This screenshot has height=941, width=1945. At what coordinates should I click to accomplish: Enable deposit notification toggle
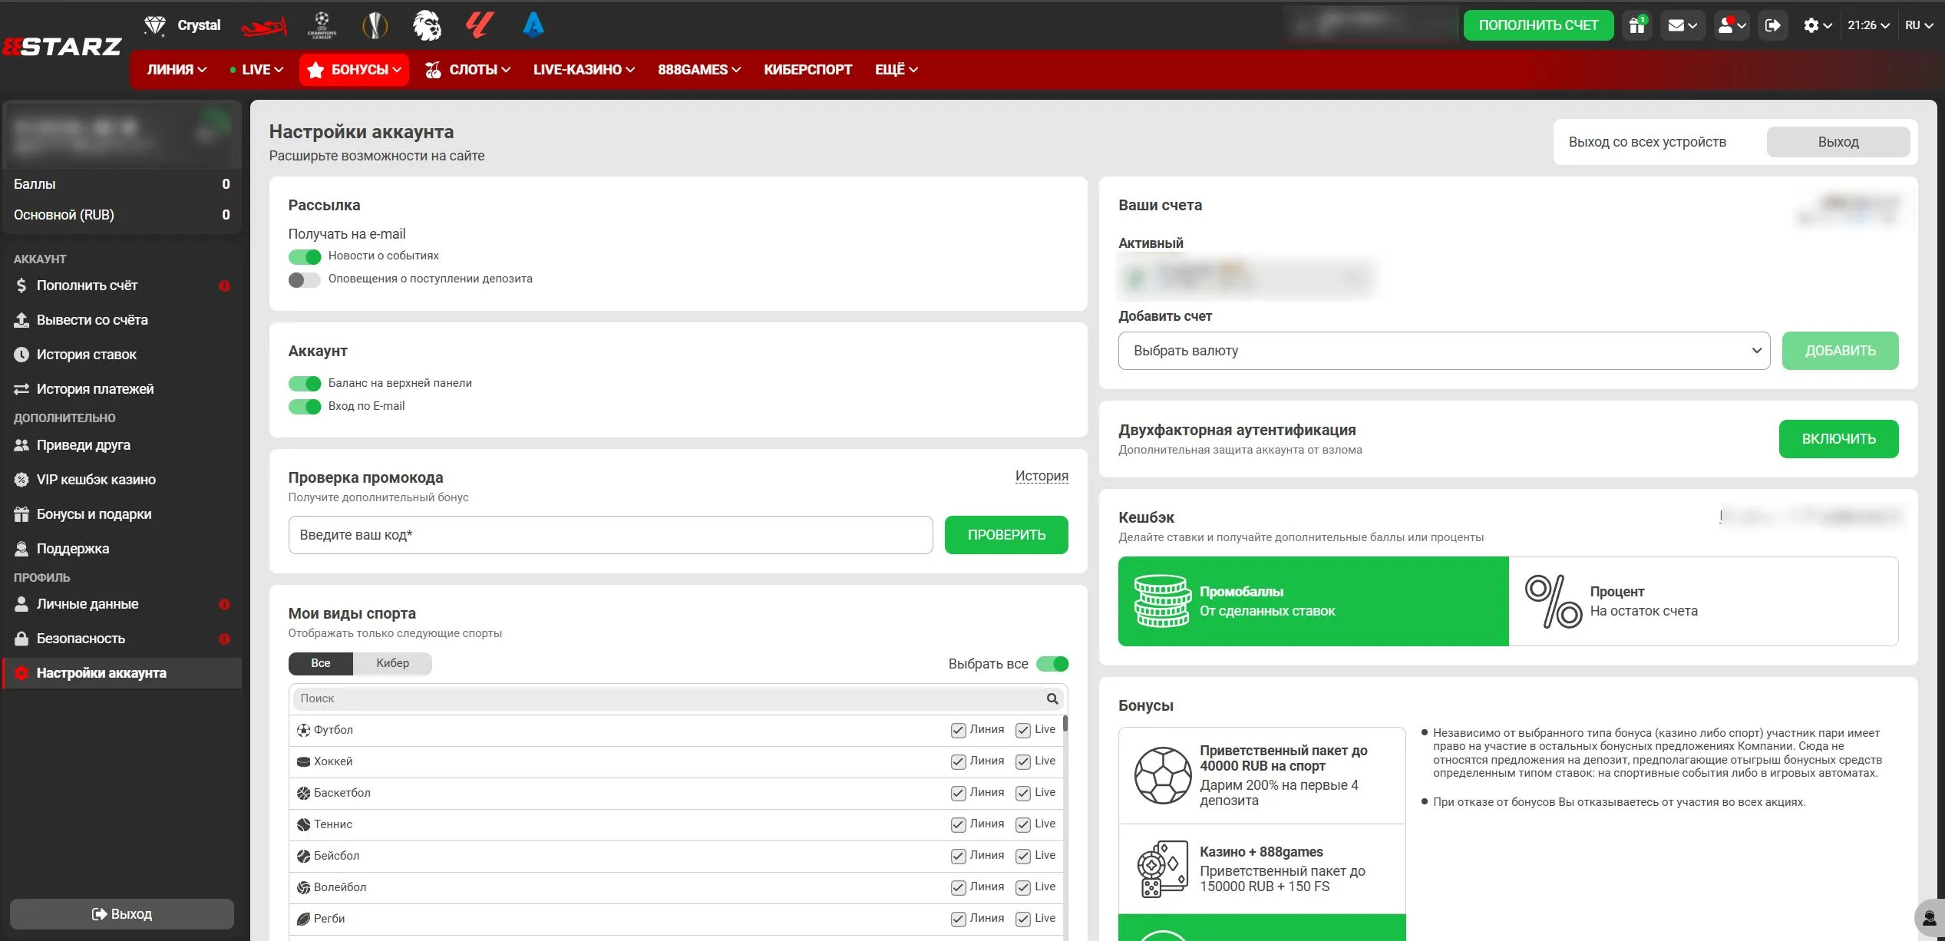click(x=305, y=279)
